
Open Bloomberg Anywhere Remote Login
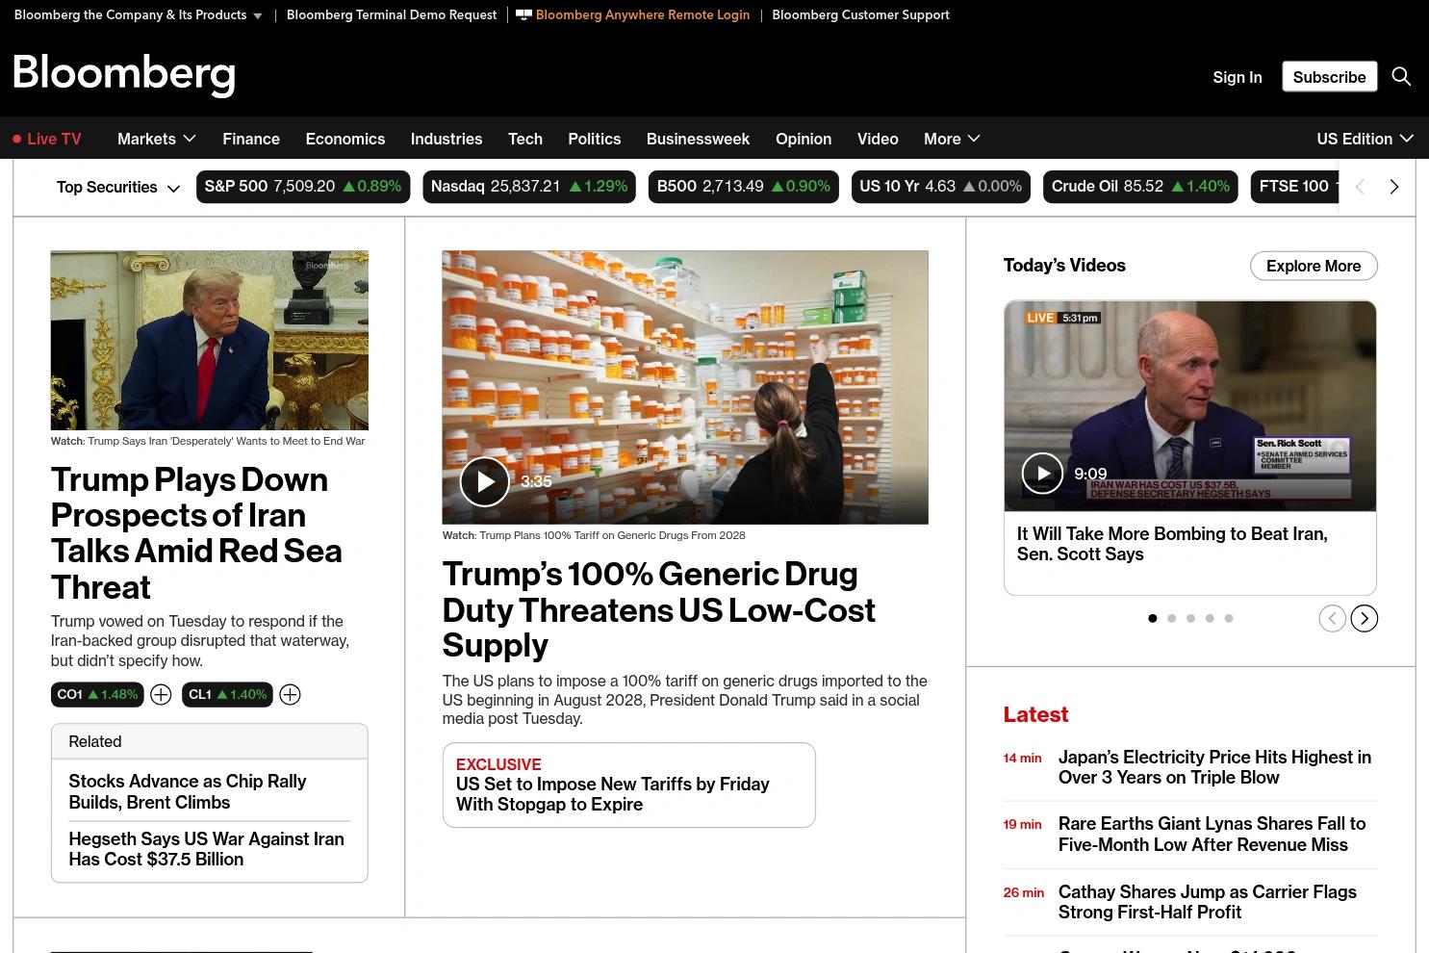[x=643, y=14]
